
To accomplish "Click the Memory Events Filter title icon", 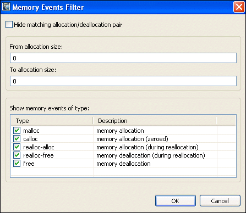I will (x=6, y=7).
